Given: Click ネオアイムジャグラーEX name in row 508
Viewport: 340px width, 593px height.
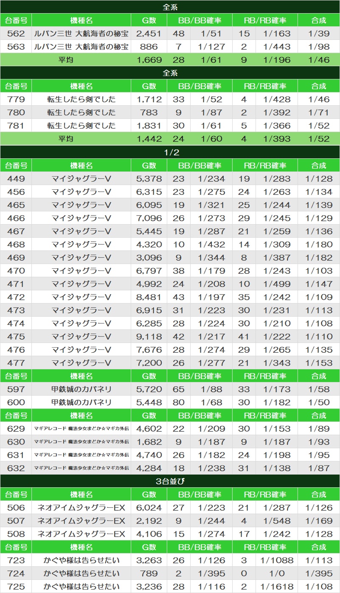Looking at the screenshot, I should [81, 534].
